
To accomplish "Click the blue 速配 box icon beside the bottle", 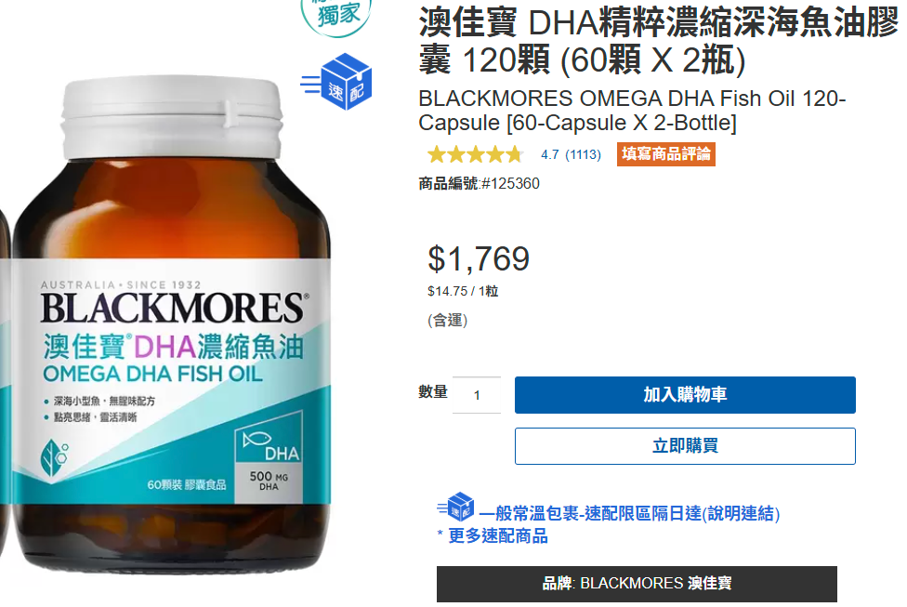I will click(337, 81).
